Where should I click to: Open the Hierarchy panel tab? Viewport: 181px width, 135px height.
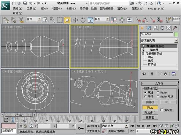155,28
